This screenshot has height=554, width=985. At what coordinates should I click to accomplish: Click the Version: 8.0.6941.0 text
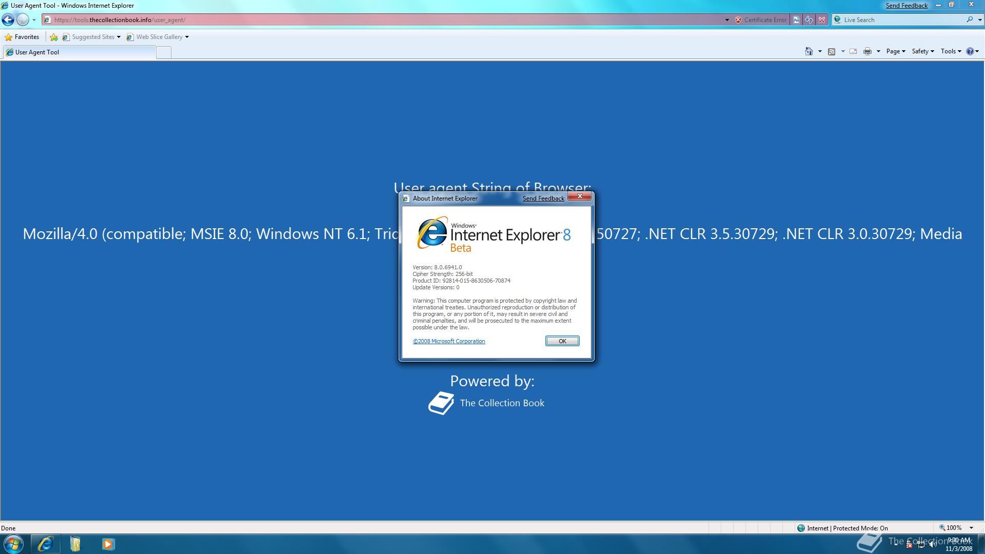coord(437,267)
